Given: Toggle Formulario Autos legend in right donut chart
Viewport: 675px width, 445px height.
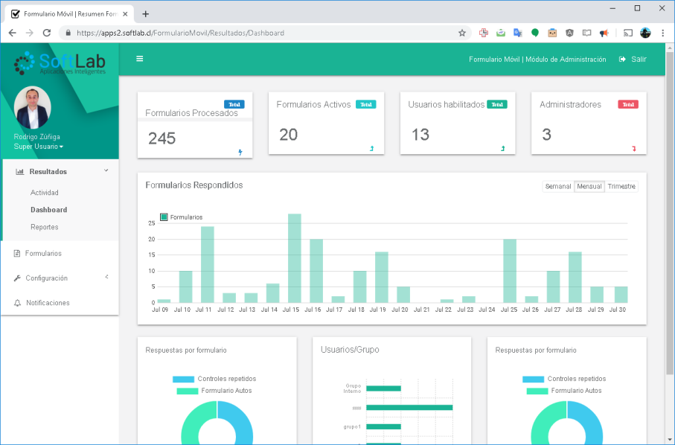Looking at the screenshot, I should tap(564, 391).
